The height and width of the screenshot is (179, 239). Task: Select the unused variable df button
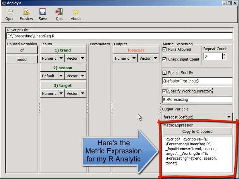pos(22,50)
